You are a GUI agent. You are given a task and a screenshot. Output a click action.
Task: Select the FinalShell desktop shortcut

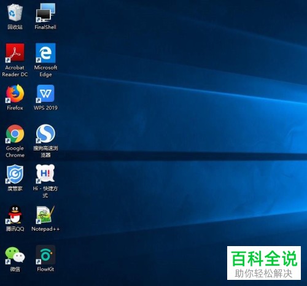(45, 13)
